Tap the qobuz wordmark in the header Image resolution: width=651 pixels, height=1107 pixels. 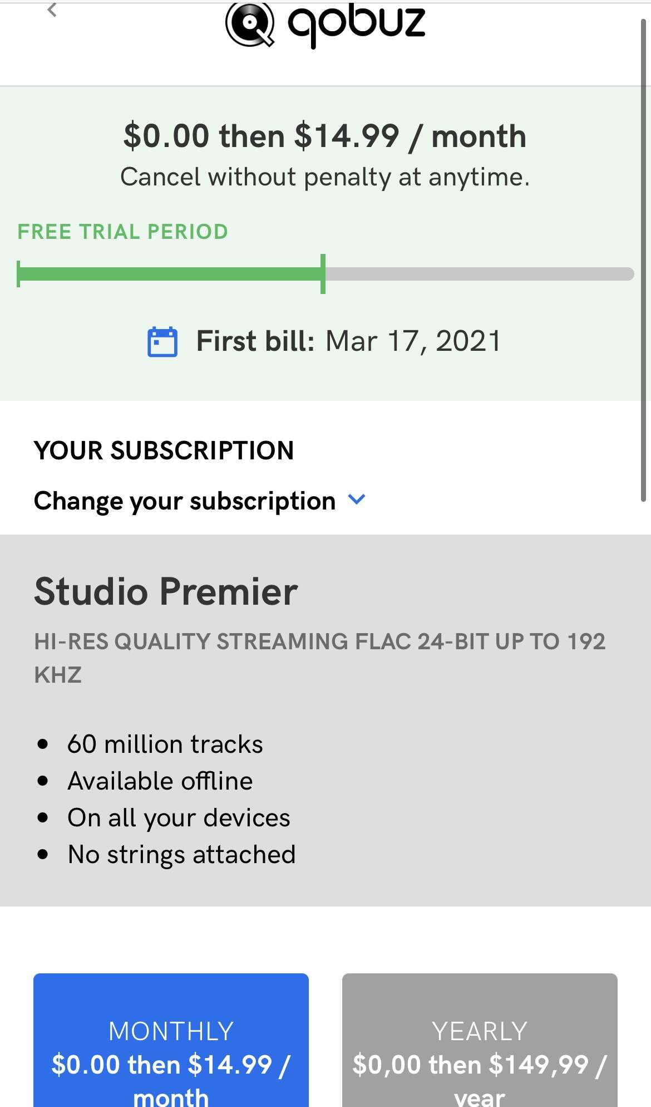pos(356,24)
